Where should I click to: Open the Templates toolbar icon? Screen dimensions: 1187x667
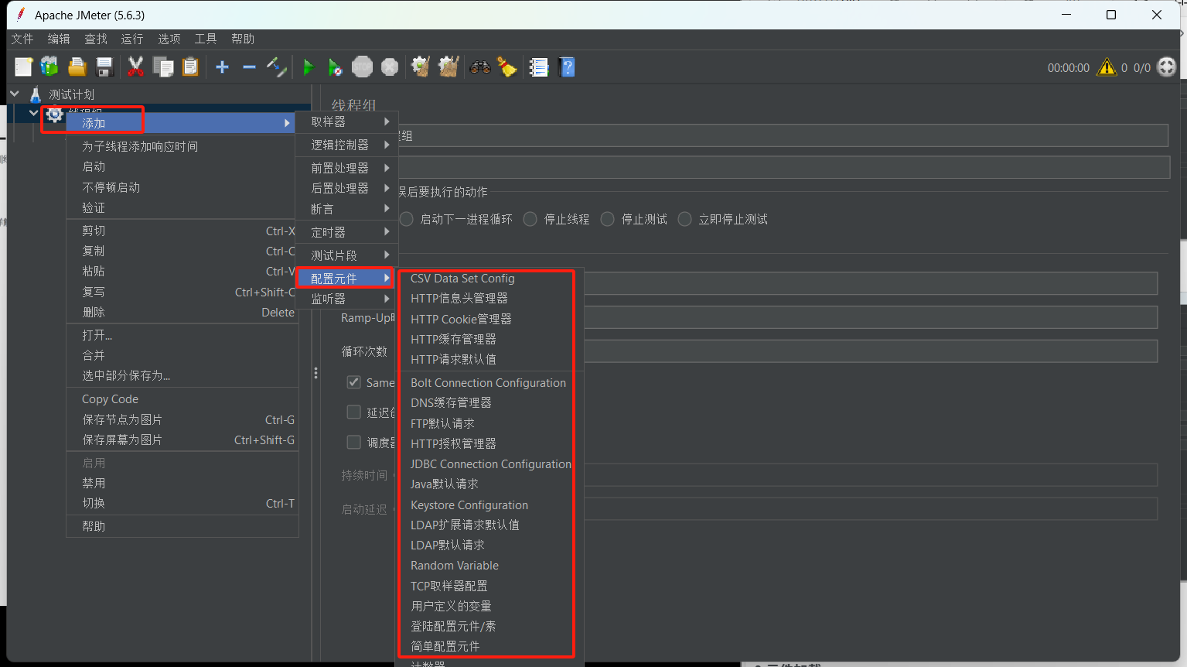(49, 67)
